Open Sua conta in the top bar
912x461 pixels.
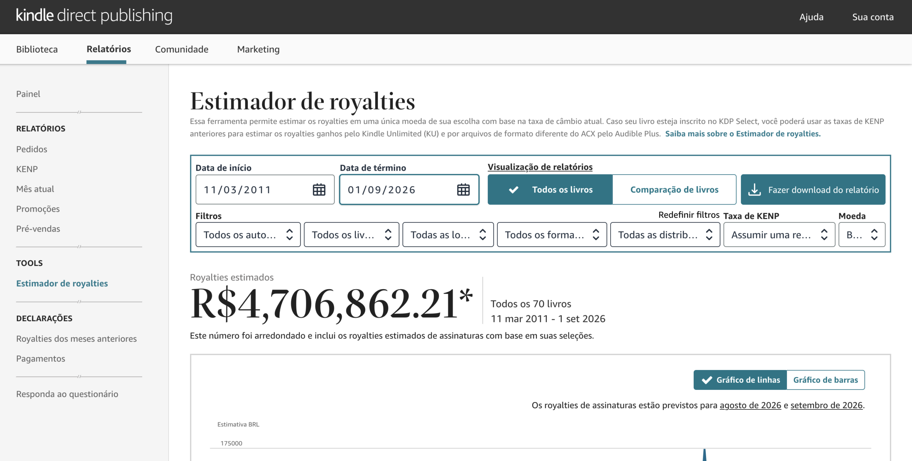(x=873, y=17)
